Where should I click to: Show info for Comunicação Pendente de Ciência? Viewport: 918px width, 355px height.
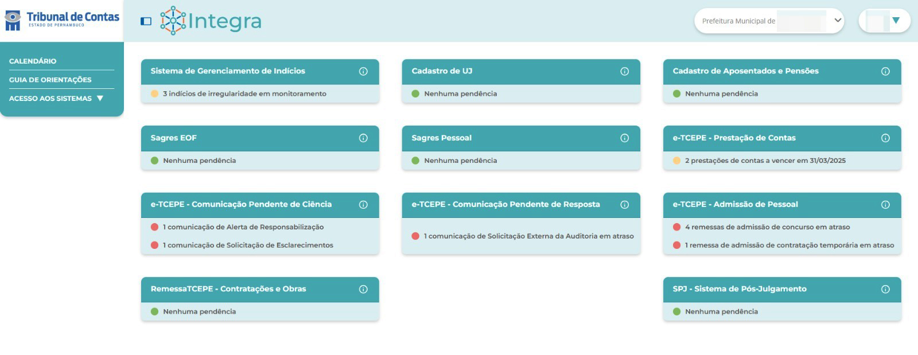(363, 205)
